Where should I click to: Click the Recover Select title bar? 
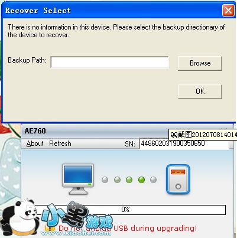pos(112,10)
